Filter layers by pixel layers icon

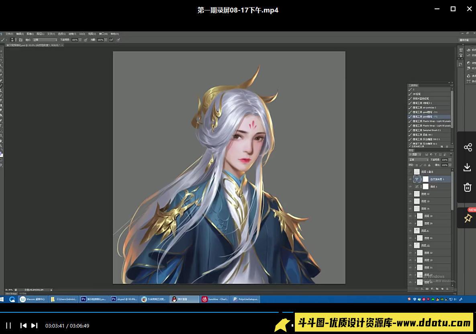(427, 155)
